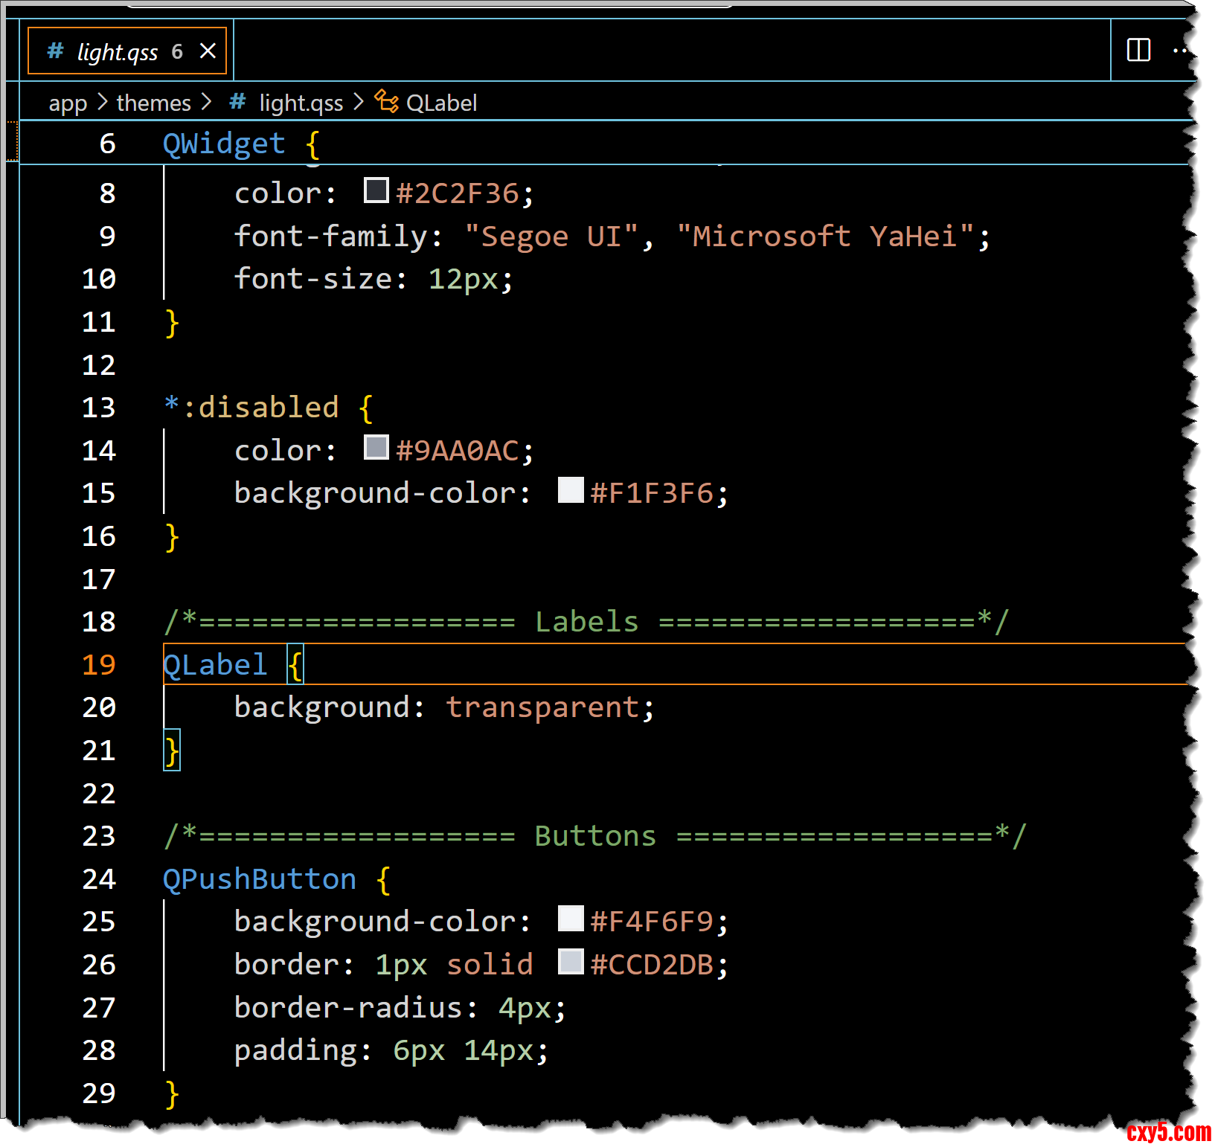Expand the app breadcrumb folder
1215x1147 pixels.
pyautogui.click(x=68, y=103)
